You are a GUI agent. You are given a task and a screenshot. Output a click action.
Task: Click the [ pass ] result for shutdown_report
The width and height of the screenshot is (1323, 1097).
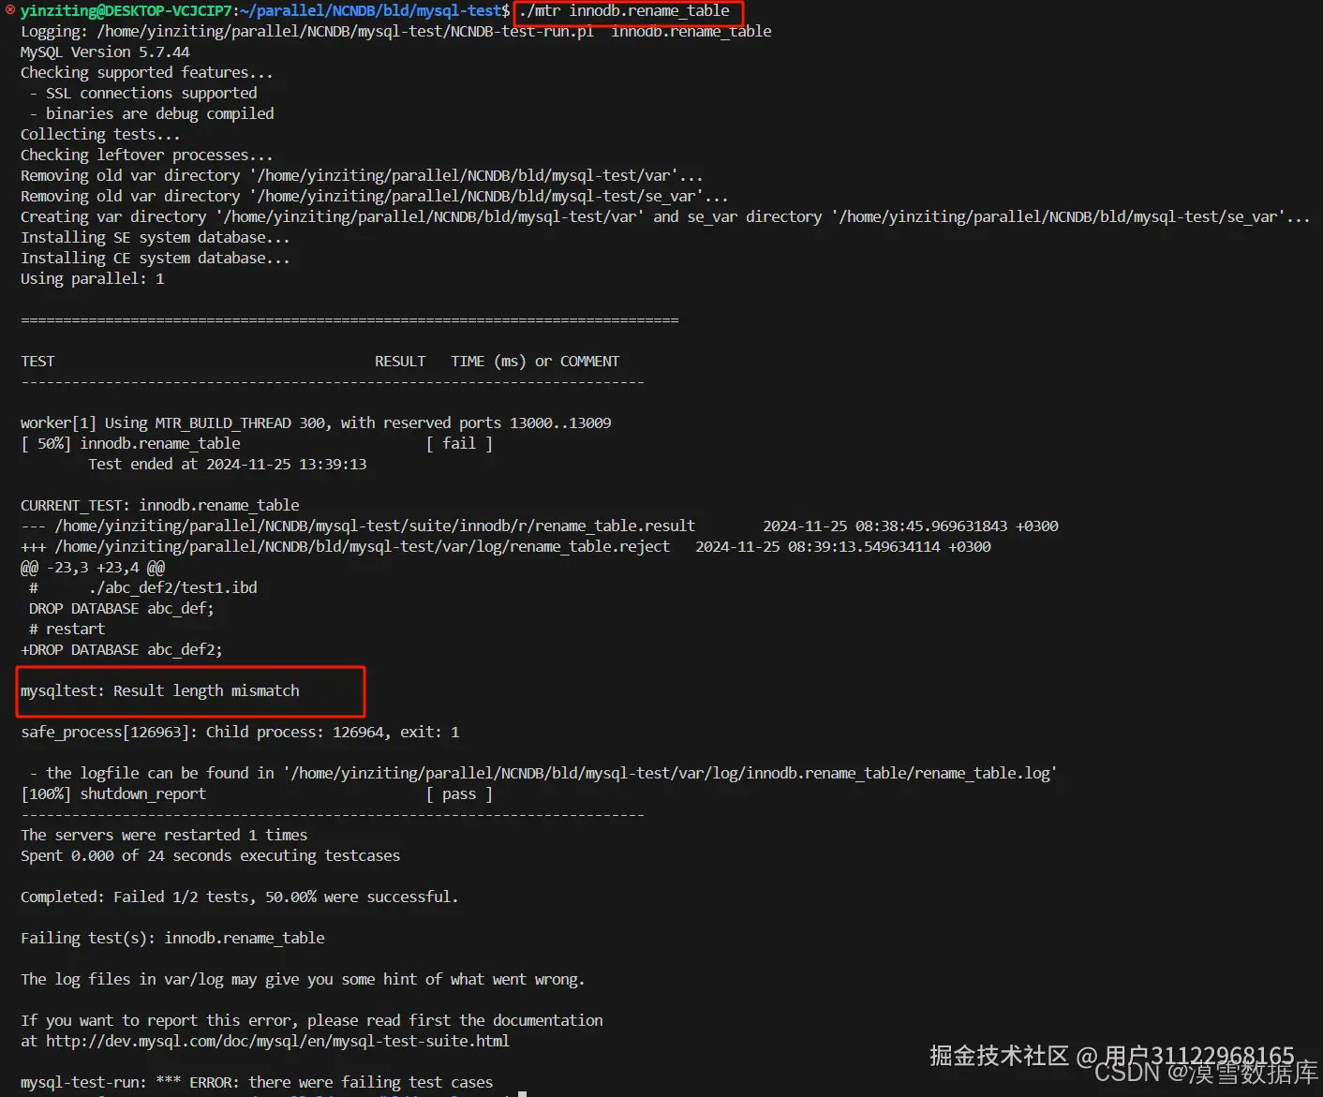(x=459, y=793)
